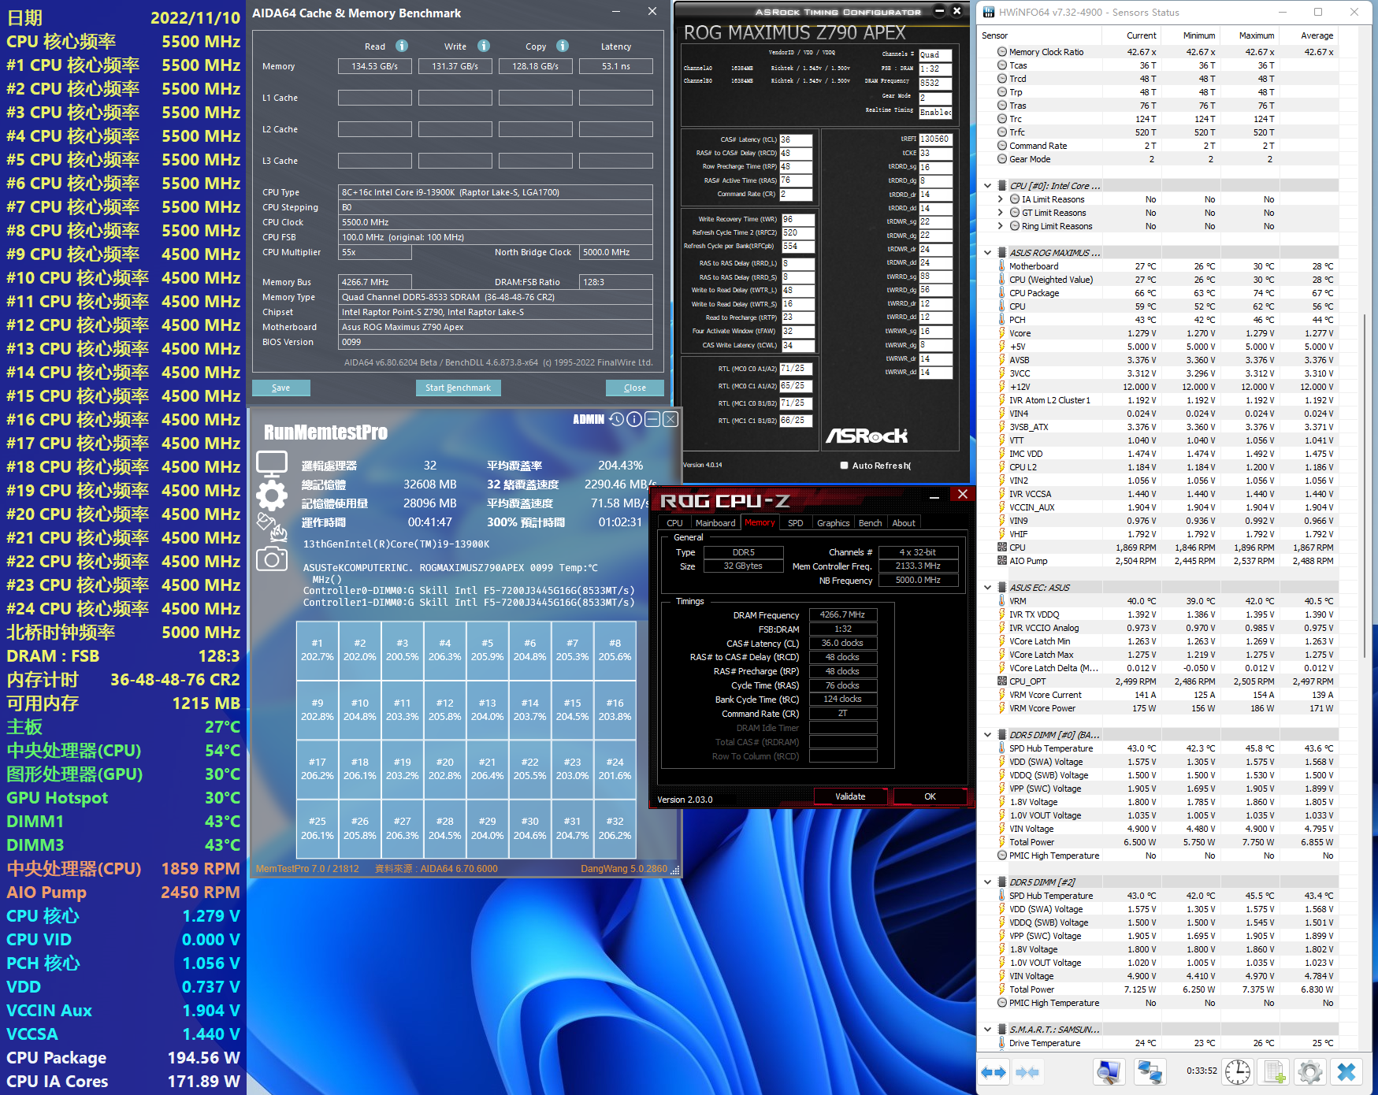The image size is (1378, 1095).
Task: Click HWiNFO clock reset icon
Action: (1238, 1072)
